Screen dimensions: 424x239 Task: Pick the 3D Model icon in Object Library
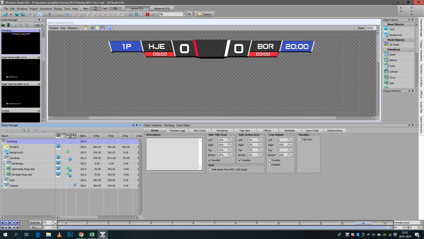point(386,45)
